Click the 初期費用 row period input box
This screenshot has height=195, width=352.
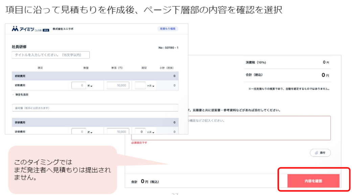click(140, 86)
